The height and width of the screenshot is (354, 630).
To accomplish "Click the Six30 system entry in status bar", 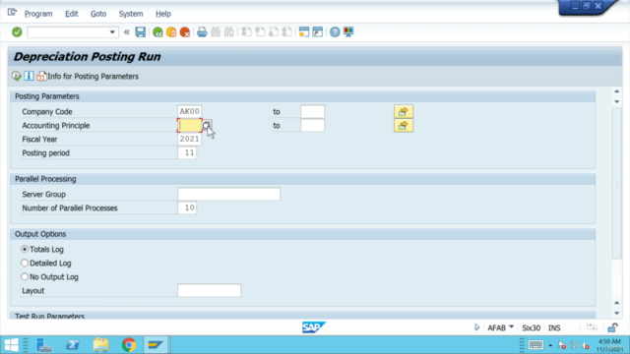I will click(x=531, y=327).
